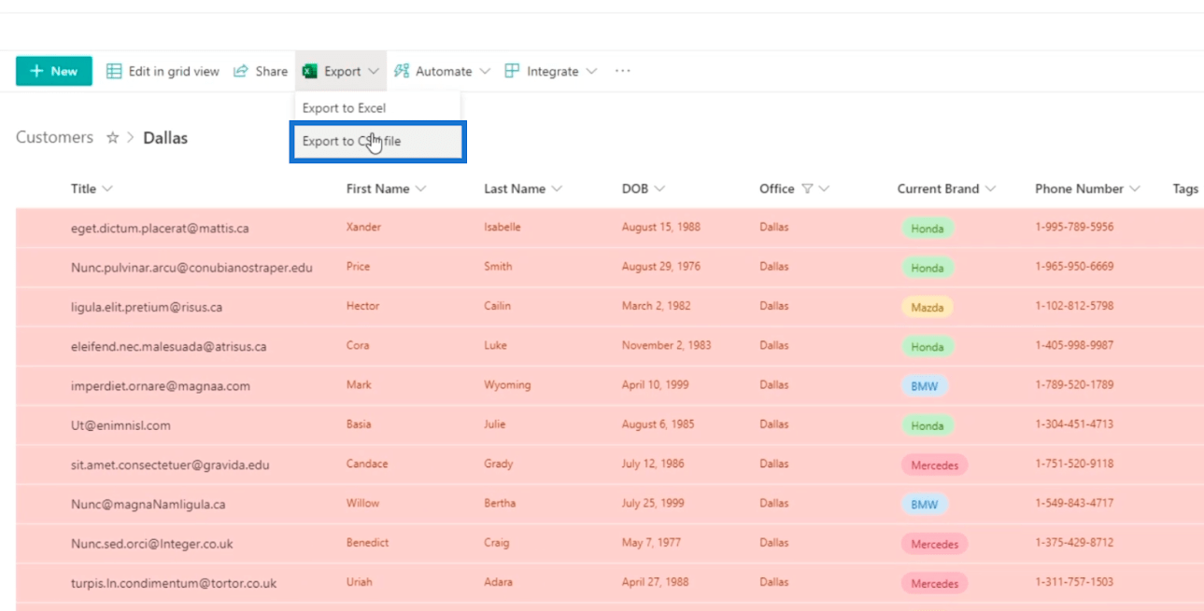Open the DOB column dropdown

(659, 188)
